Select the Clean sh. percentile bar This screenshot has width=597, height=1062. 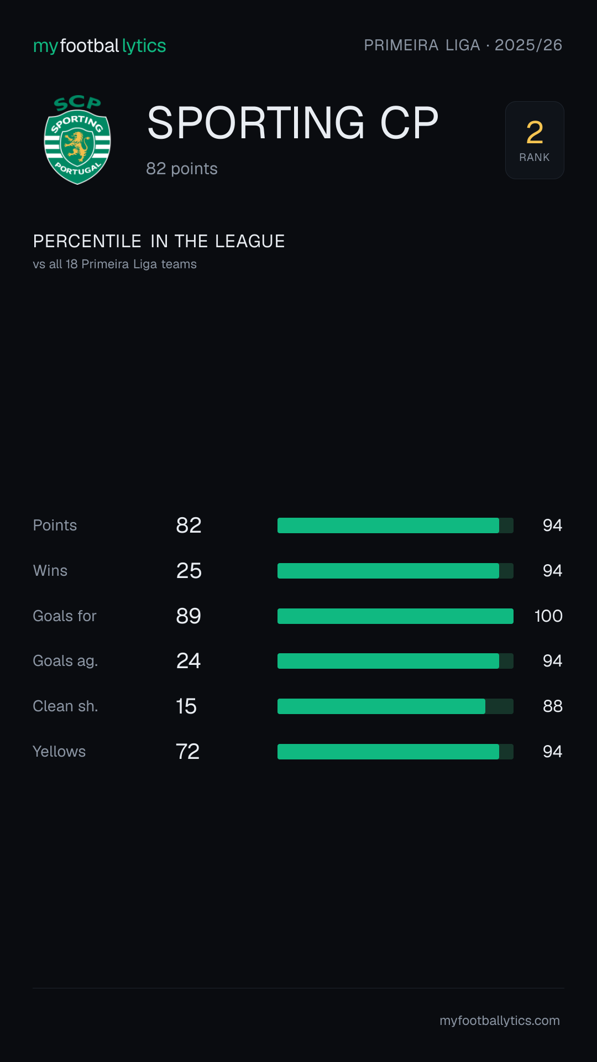395,706
